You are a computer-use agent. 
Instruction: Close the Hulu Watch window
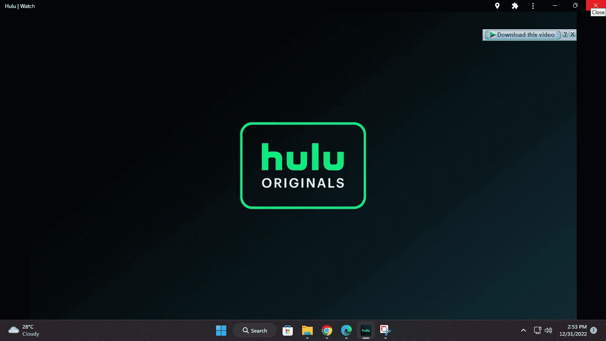pos(596,5)
